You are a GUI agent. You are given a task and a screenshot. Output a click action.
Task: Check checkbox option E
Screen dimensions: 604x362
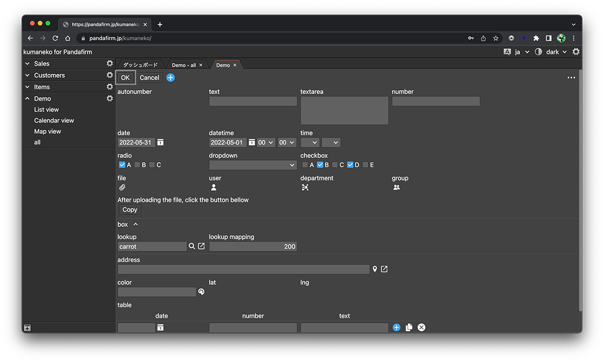(x=365, y=165)
